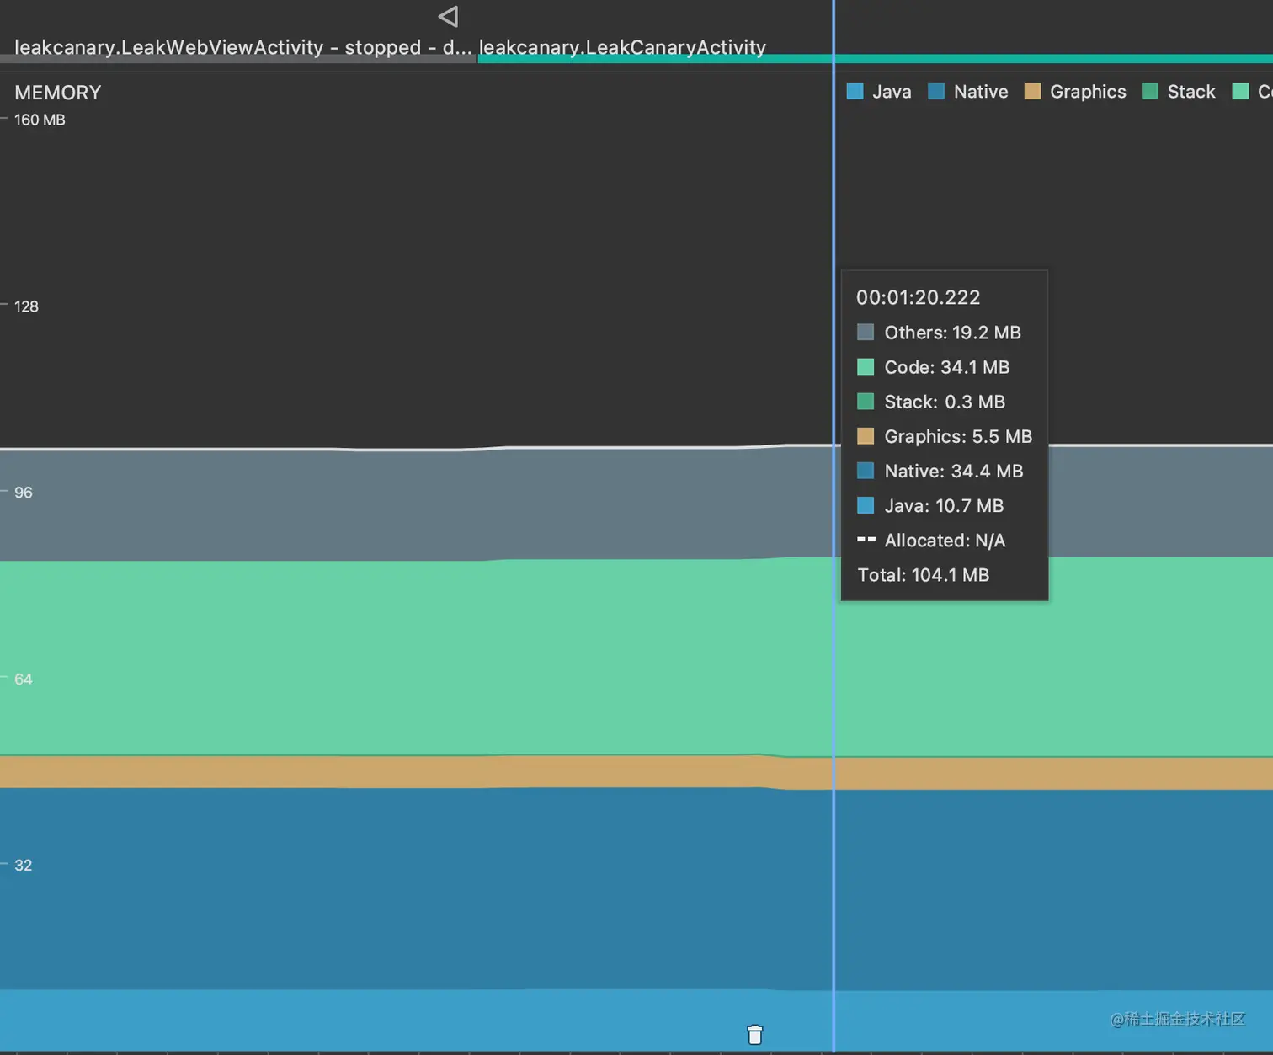This screenshot has height=1055, width=1273.
Task: Click "Graphics: 5.5 MB" in the tooltip
Action: click(958, 436)
